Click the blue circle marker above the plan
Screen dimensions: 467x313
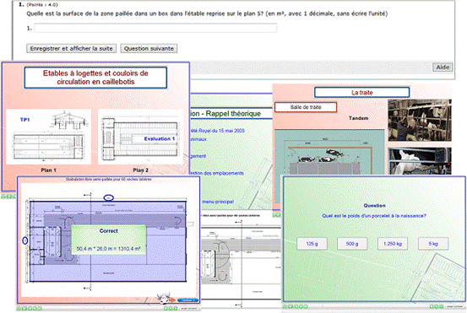coord(109,197)
